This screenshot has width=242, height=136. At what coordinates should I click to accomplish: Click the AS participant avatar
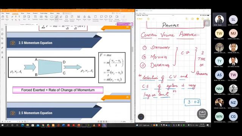[219, 75]
